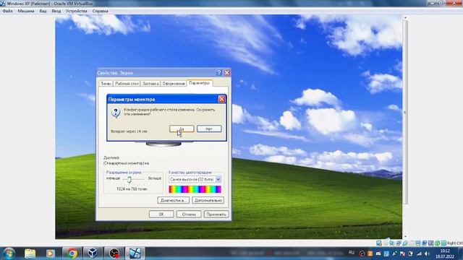Screen dimensions: 463x260
Task: Click the shared folders indicator in VirtualBox status bar
Action: pos(412,243)
